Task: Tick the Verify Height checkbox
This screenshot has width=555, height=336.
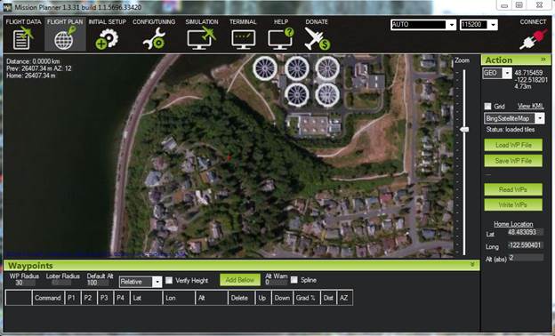Action: 169,281
